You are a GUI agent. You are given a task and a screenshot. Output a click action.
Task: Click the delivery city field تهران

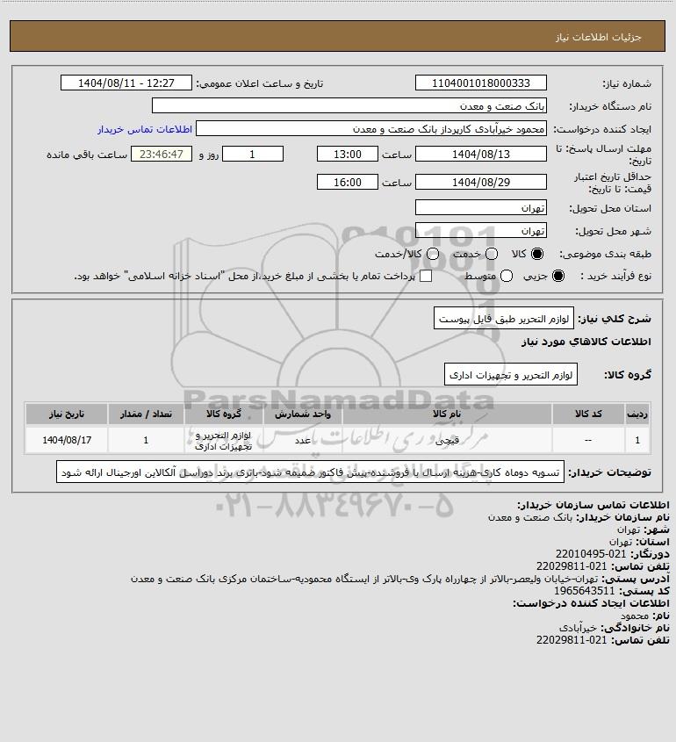[480, 230]
